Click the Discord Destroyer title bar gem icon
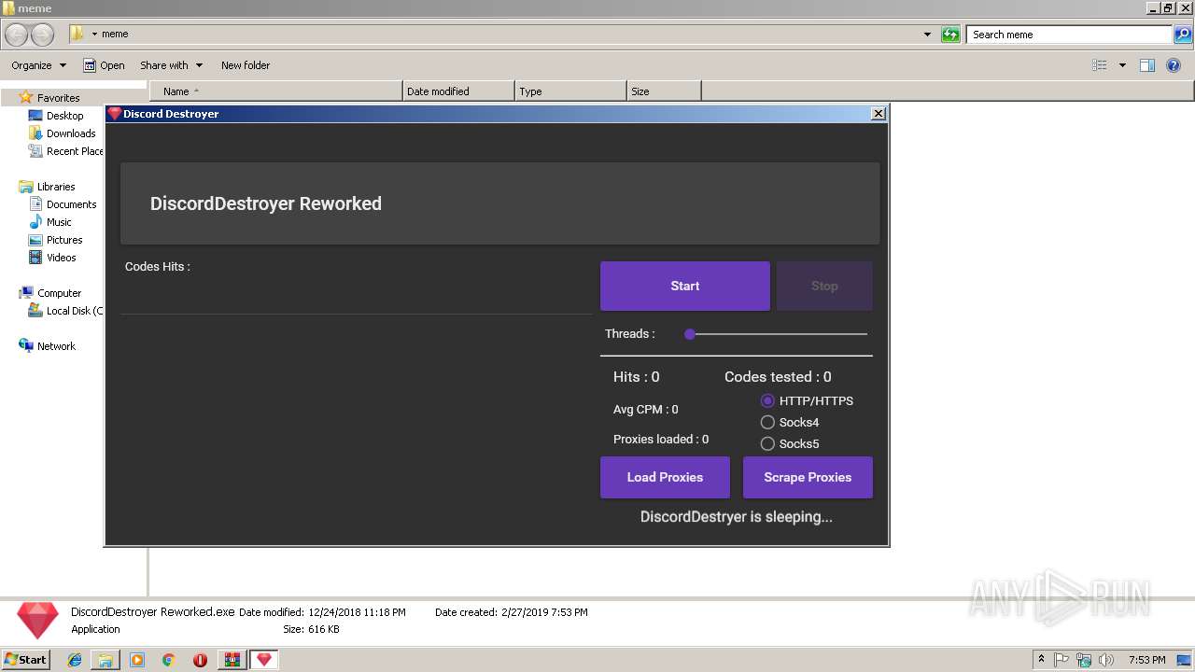The image size is (1195, 672). tap(115, 113)
